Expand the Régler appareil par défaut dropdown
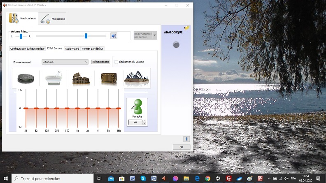Image resolution: width=326 pixels, height=183 pixels. [x=155, y=36]
